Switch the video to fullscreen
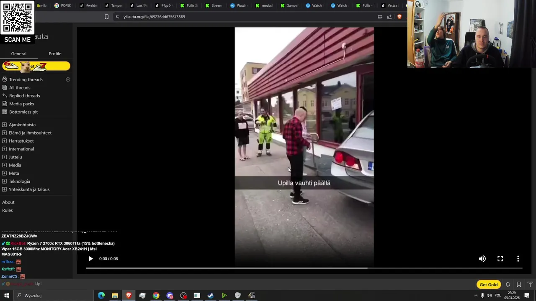Screen dimensions: 536x301 pos(500,259)
